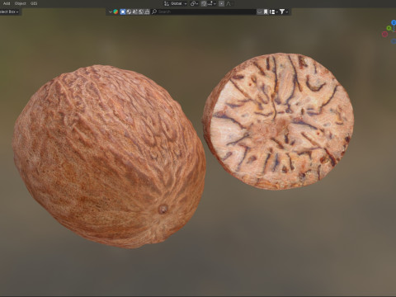Click the second filter icon after the blue one
Screen dimensions: 396x297
tap(129, 12)
